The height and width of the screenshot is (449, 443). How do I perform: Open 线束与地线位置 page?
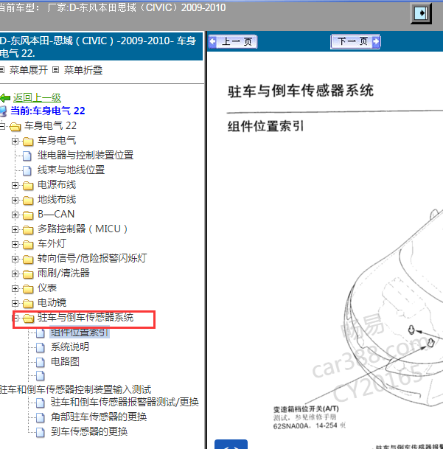[x=71, y=170]
